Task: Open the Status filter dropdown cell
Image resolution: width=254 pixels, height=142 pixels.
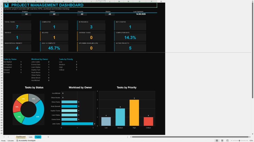Action: [110, 14]
